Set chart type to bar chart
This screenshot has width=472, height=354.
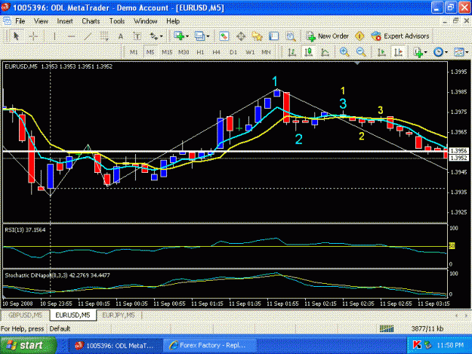(292, 52)
